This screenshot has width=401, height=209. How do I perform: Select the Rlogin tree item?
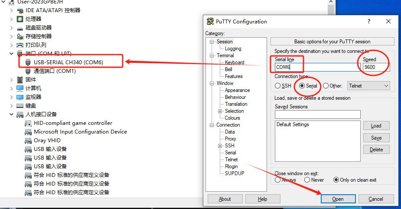231,167
